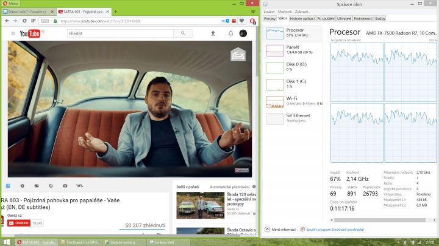Image resolution: width=439 pixels, height=246 pixels.
Task: Click the garage watermark in the video
Action: (238, 54)
